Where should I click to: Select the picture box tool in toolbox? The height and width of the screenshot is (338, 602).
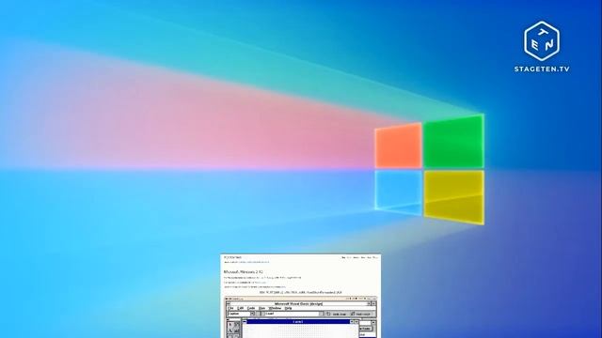tap(236, 324)
